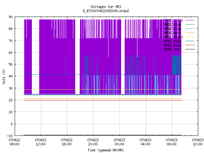Click the red NPD1 bias legend line

point(190,45)
